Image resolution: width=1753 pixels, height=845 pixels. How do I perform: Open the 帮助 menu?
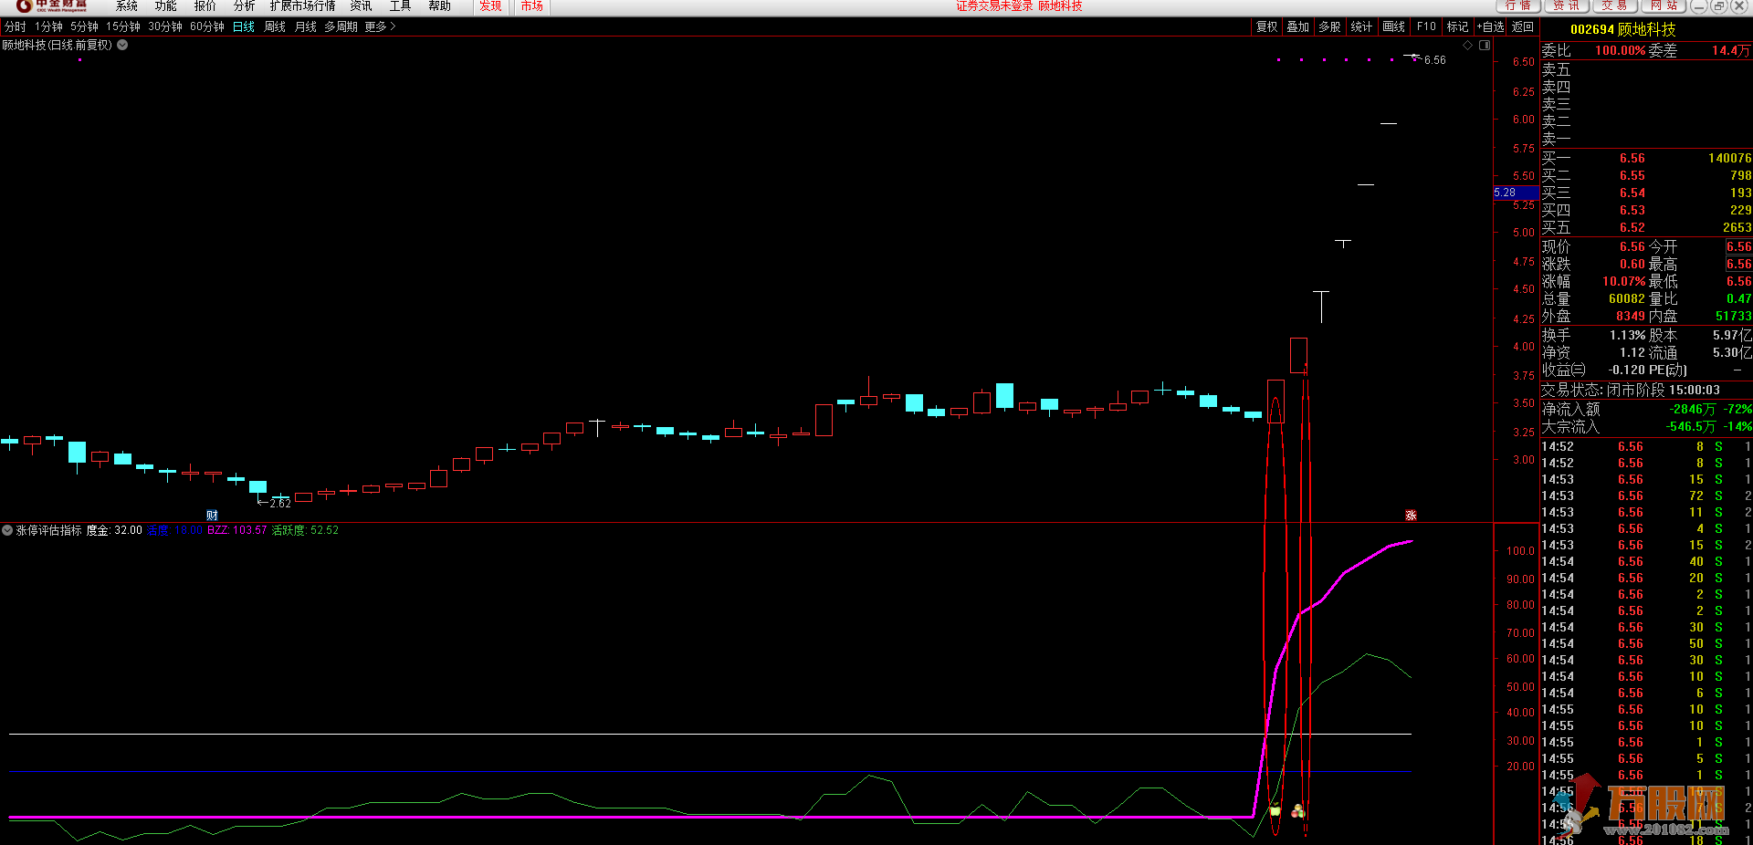tap(439, 5)
